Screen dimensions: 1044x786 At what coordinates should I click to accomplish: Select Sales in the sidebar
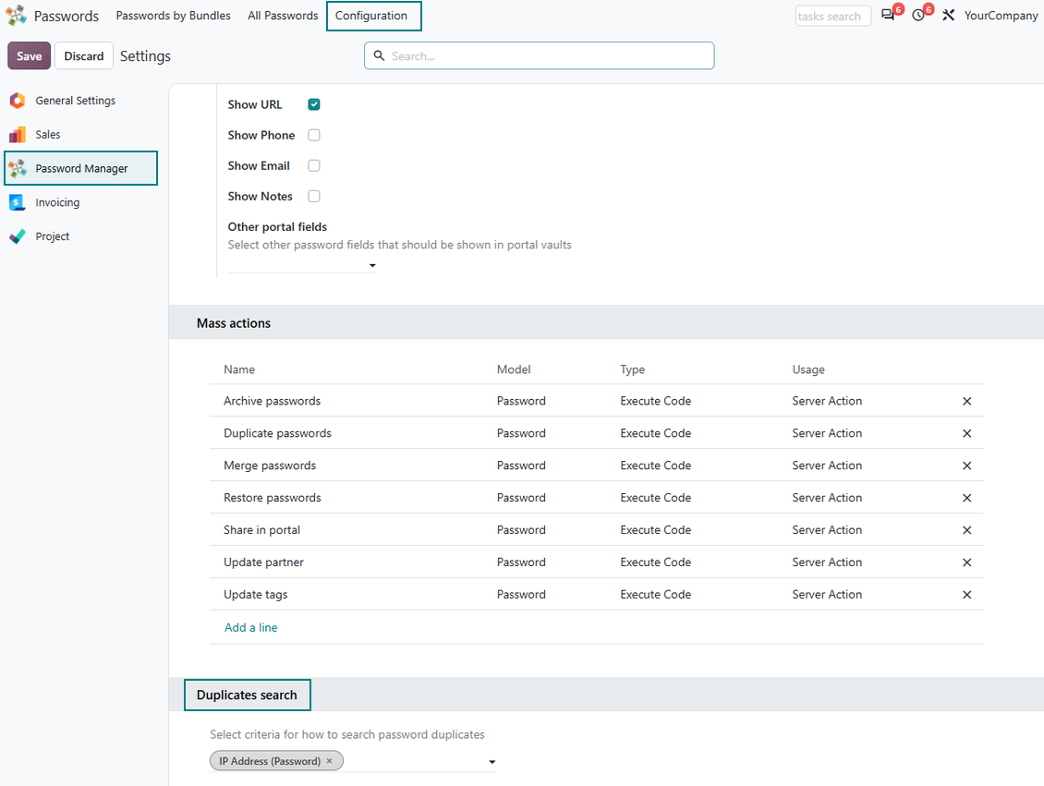click(x=48, y=135)
